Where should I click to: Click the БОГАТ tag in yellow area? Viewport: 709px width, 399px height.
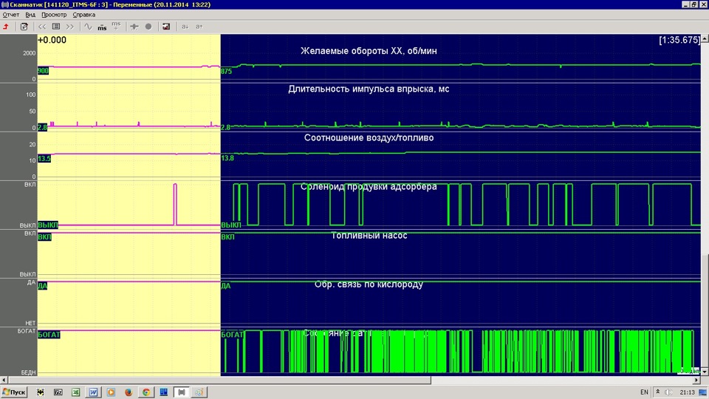pos(49,335)
